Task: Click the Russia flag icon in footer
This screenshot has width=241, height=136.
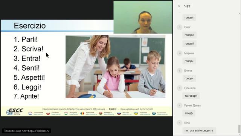Action: [119, 113]
